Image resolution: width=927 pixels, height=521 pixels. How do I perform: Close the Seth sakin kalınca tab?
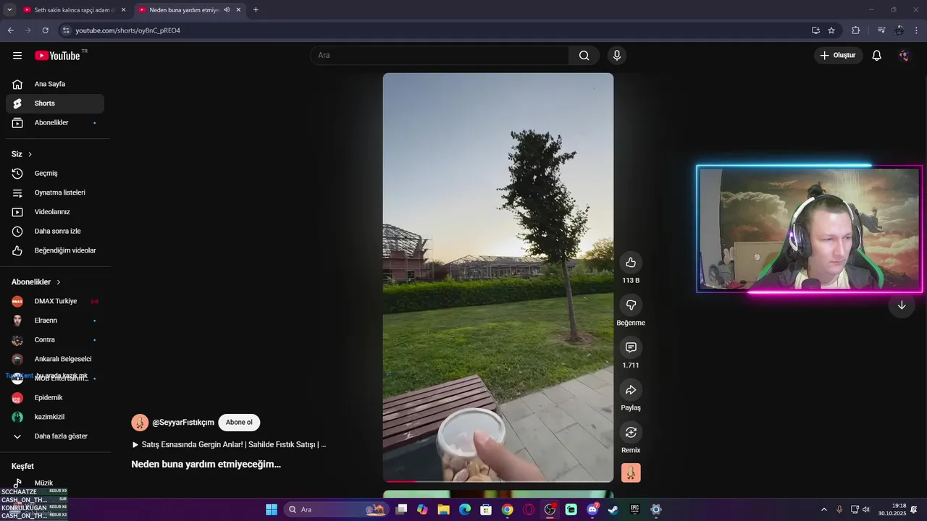coord(123,10)
